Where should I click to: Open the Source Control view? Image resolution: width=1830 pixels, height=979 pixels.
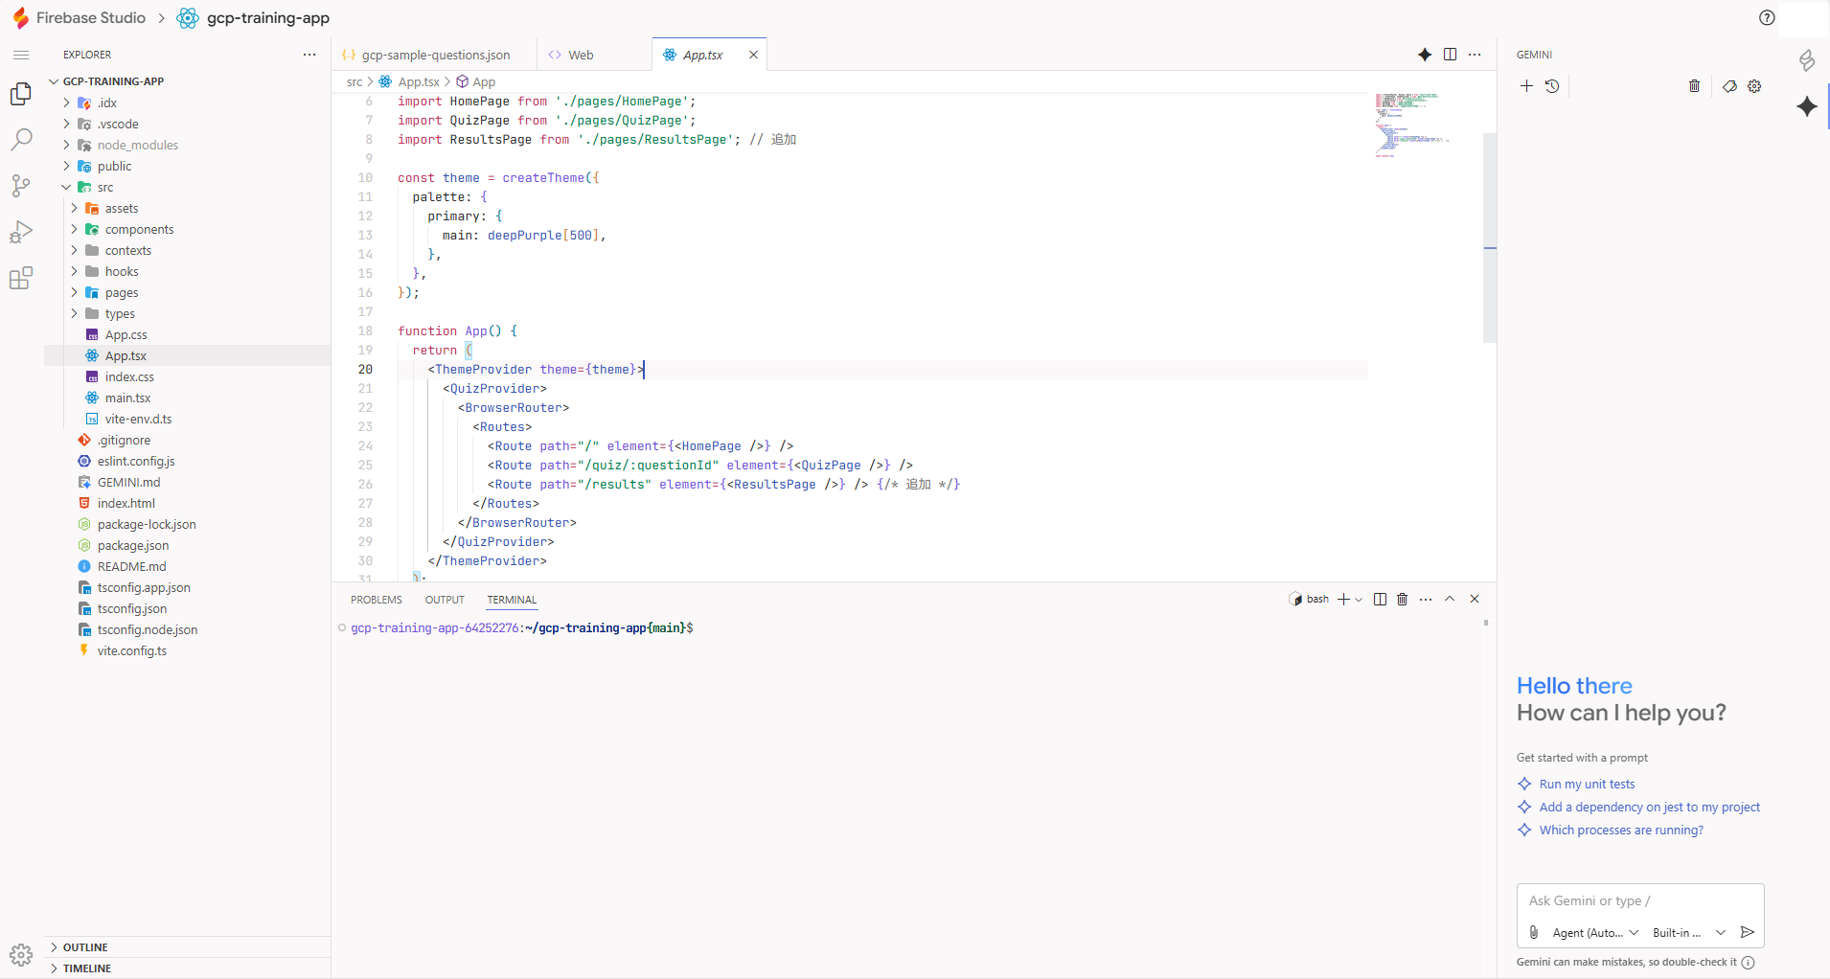(x=21, y=186)
